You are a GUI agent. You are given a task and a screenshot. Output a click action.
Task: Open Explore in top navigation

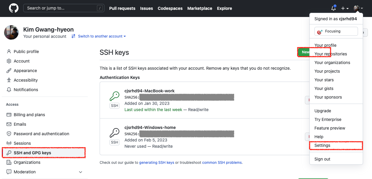(x=225, y=8)
